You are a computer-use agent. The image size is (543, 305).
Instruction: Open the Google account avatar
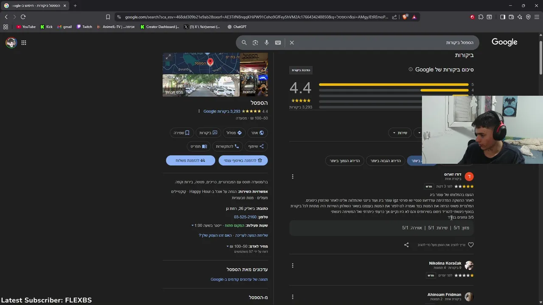(x=11, y=42)
